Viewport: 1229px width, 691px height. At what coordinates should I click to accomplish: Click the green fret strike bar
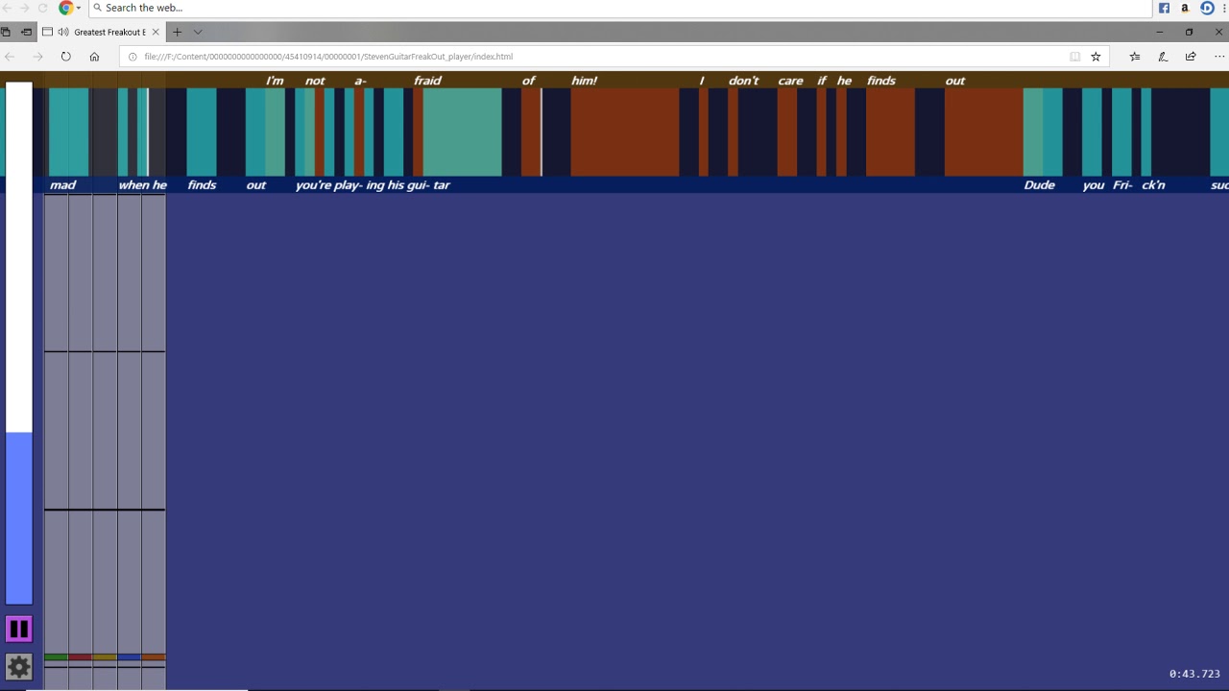[x=57, y=657]
